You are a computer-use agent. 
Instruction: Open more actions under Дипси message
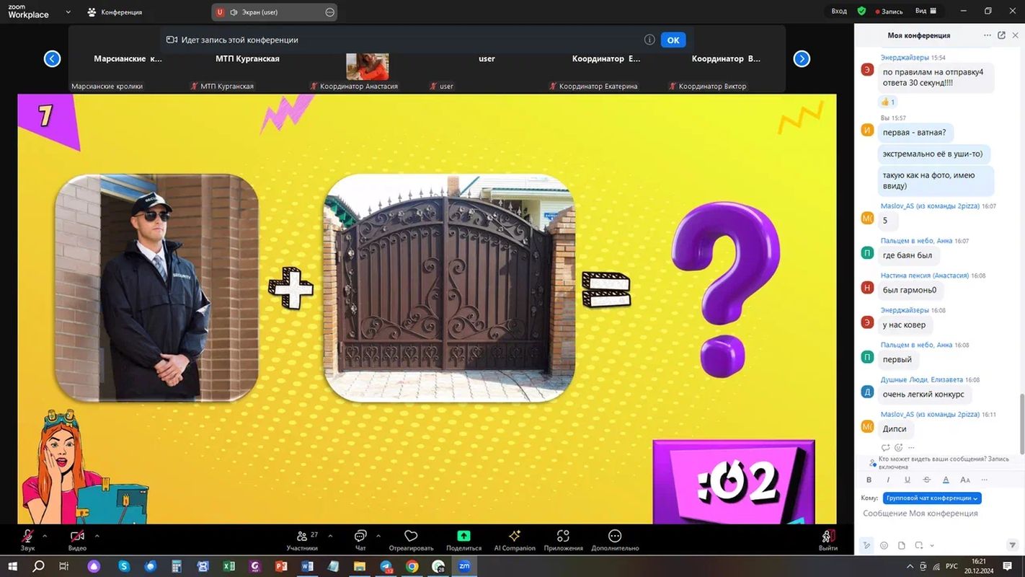911,448
